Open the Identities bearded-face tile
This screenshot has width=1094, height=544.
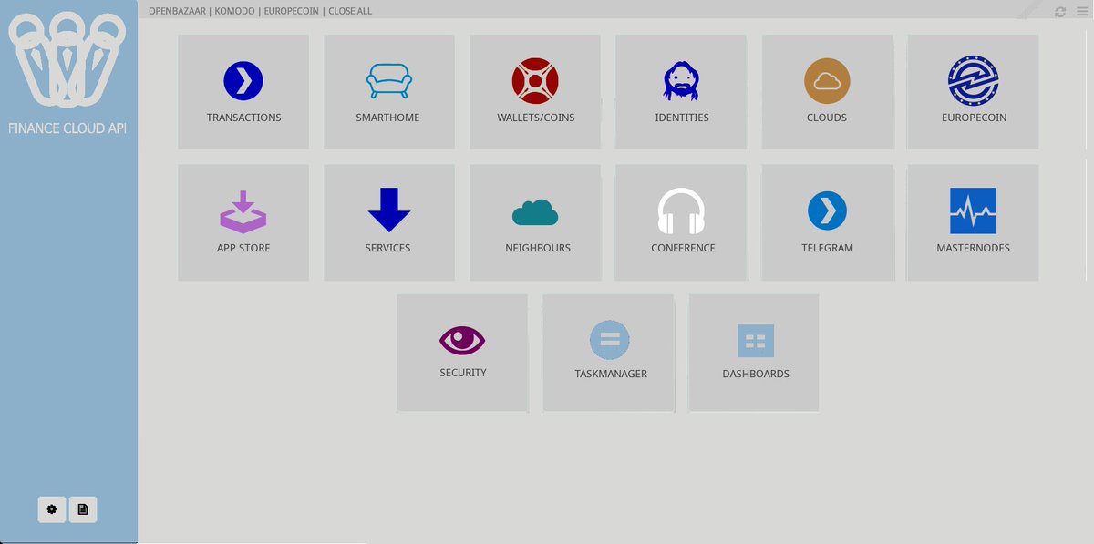click(x=681, y=92)
